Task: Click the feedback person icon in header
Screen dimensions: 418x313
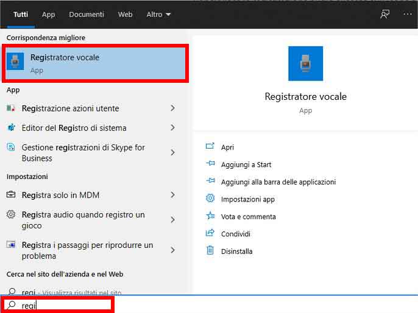Action: [384, 15]
